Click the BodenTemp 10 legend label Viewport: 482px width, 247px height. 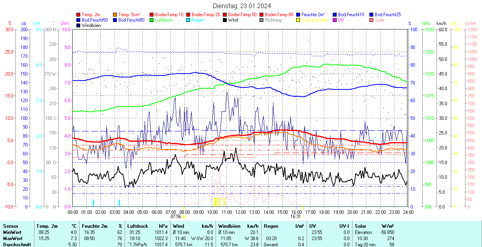(169, 15)
